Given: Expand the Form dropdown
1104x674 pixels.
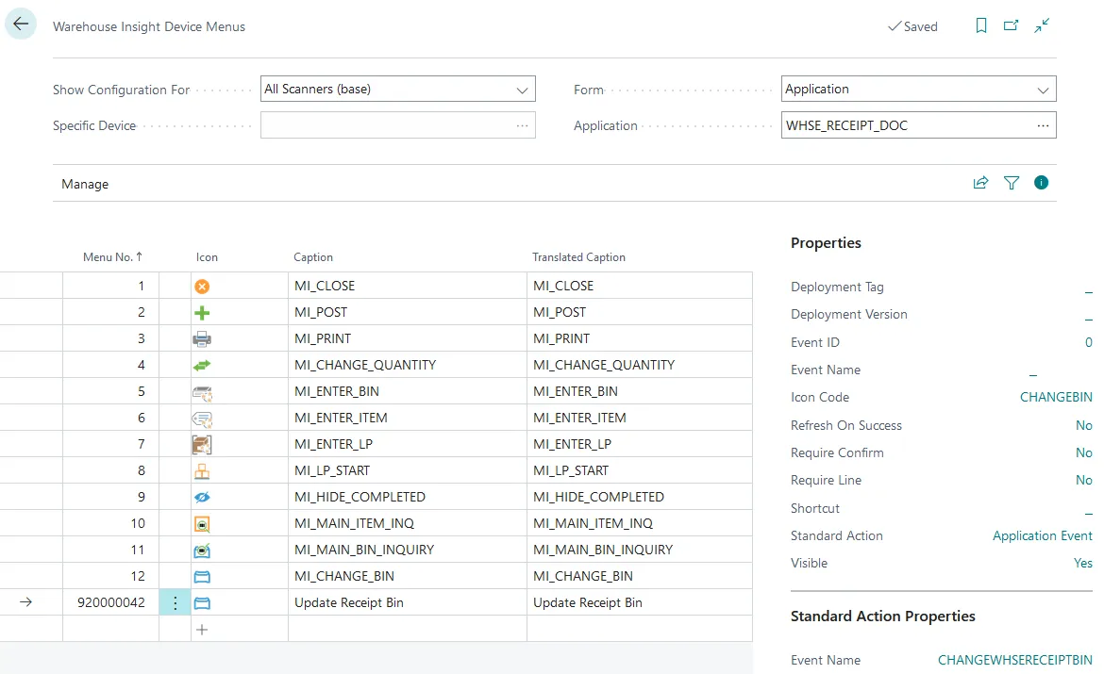Looking at the screenshot, I should [x=1043, y=90].
